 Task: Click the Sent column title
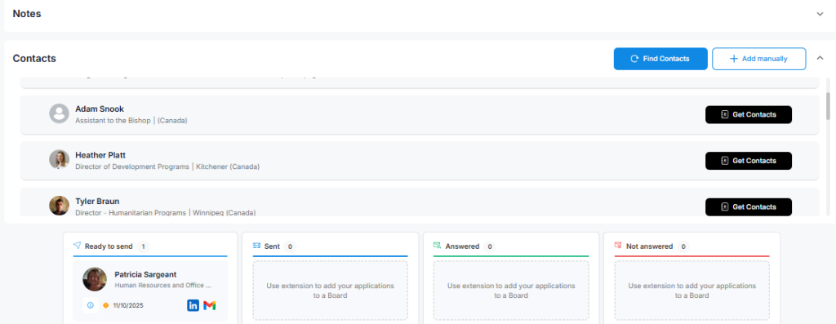coord(273,246)
